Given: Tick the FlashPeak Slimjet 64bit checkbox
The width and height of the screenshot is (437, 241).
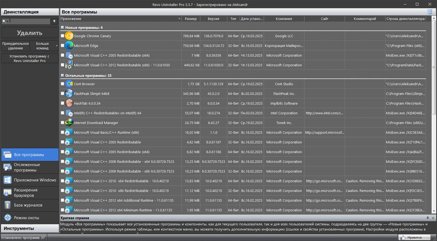Looking at the screenshot, I should pos(63,94).
